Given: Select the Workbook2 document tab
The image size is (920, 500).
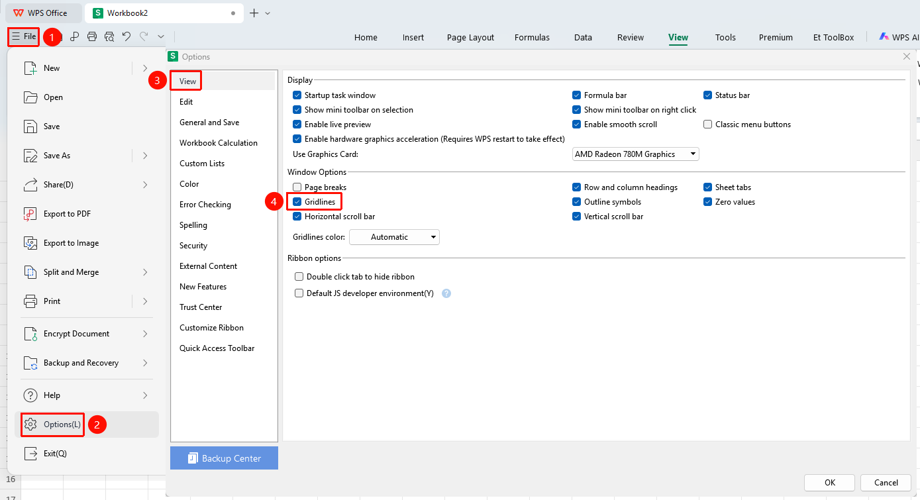Looking at the screenshot, I should click(164, 13).
